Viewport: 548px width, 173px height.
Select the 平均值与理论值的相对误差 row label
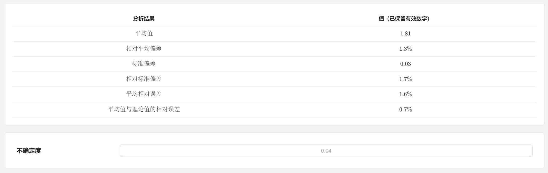click(144, 109)
